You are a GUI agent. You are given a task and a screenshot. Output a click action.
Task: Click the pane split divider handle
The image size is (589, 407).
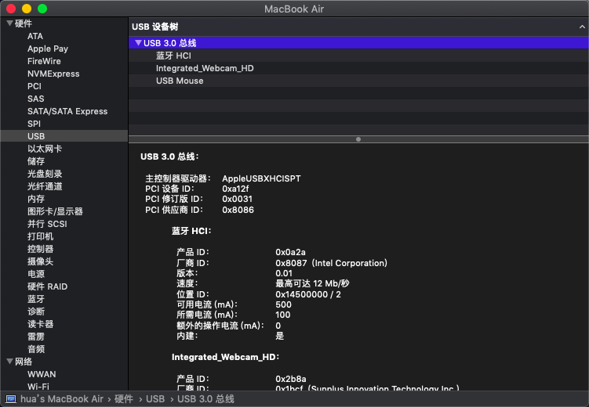pyautogui.click(x=358, y=139)
